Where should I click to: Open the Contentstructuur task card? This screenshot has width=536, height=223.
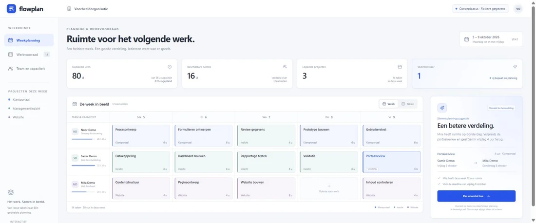pos(141,188)
